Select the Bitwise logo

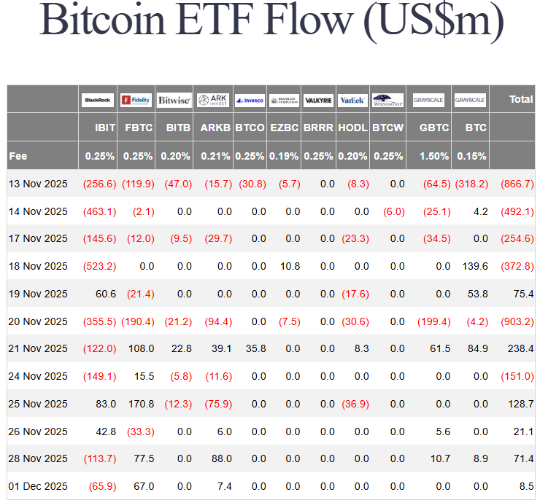(174, 100)
